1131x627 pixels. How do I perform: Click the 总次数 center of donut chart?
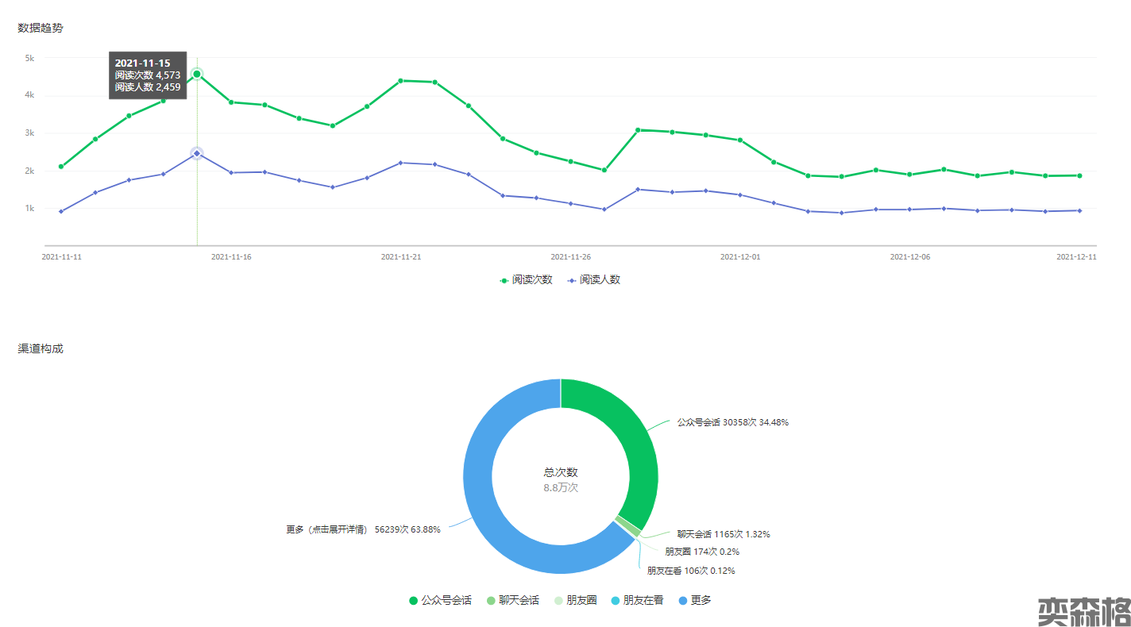pos(561,479)
